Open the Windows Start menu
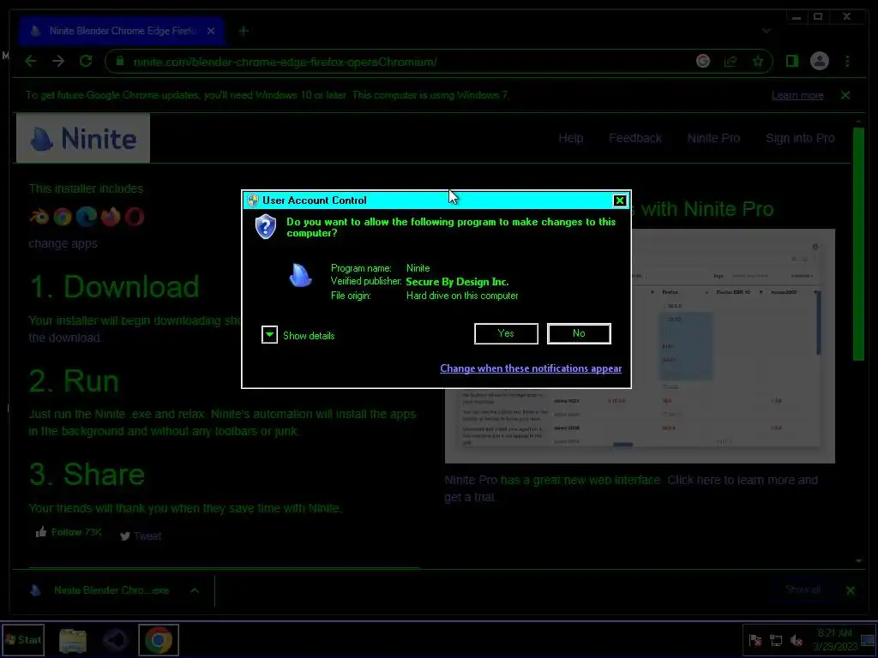This screenshot has height=658, width=878. pos(23,639)
